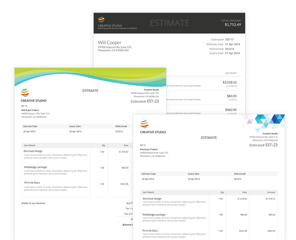Click Webdesign package item on green wave estimate

coord(35,167)
